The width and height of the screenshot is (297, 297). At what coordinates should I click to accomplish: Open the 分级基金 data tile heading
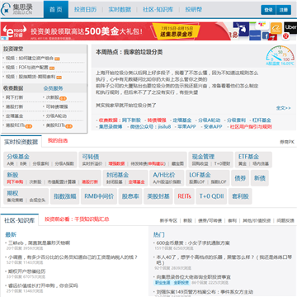pyautogui.click(x=18, y=157)
